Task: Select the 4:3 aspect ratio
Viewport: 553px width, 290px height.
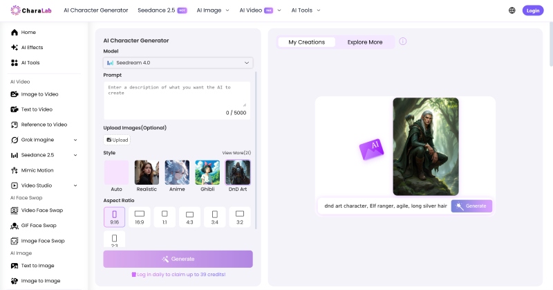Action: pos(189,217)
